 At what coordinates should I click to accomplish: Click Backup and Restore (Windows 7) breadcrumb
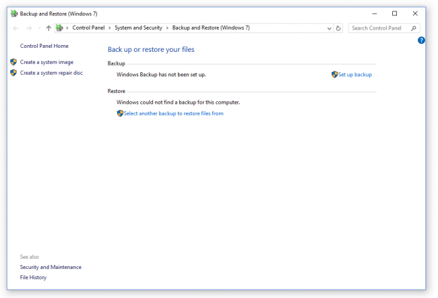pos(211,28)
